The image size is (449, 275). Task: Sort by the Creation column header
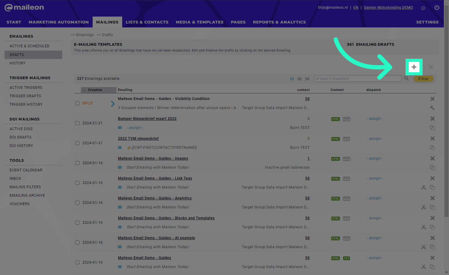98,90
